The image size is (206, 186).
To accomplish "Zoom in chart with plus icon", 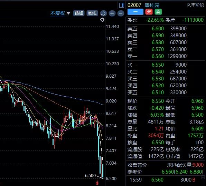I will coord(112,13).
